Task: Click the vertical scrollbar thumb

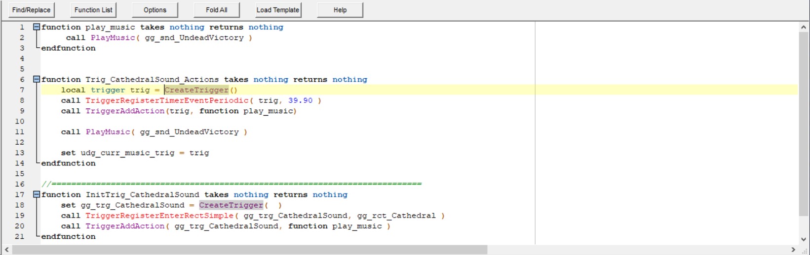Action: click(804, 125)
